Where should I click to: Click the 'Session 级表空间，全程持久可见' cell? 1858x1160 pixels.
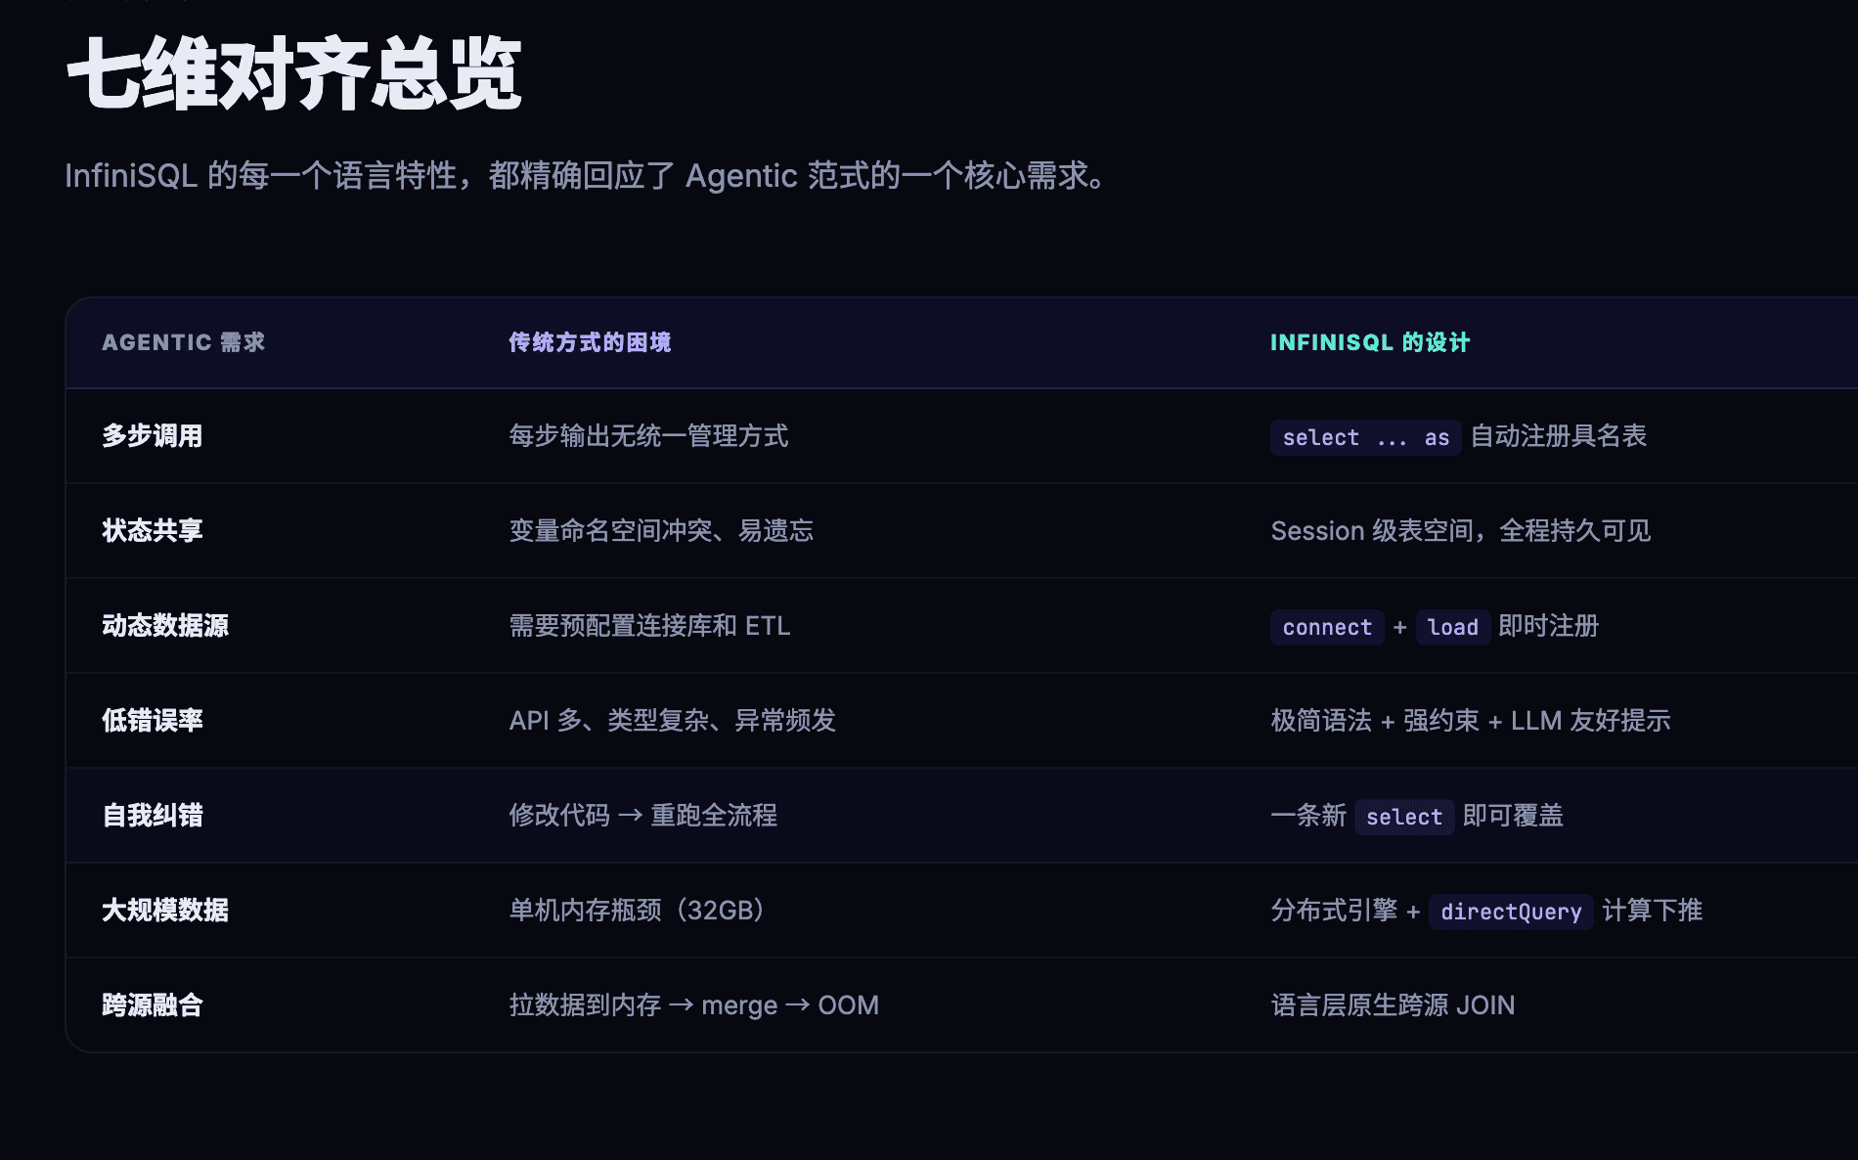1460,531
